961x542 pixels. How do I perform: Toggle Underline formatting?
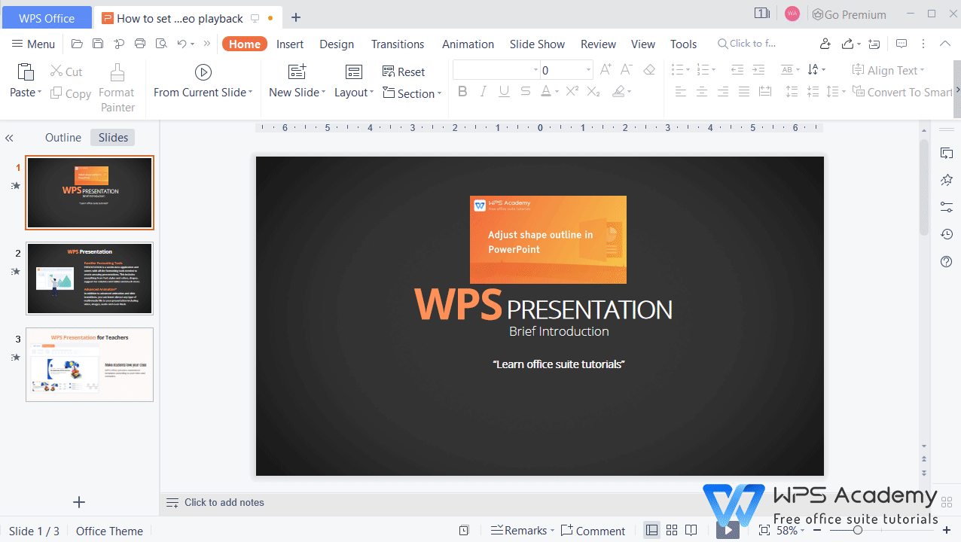(505, 92)
